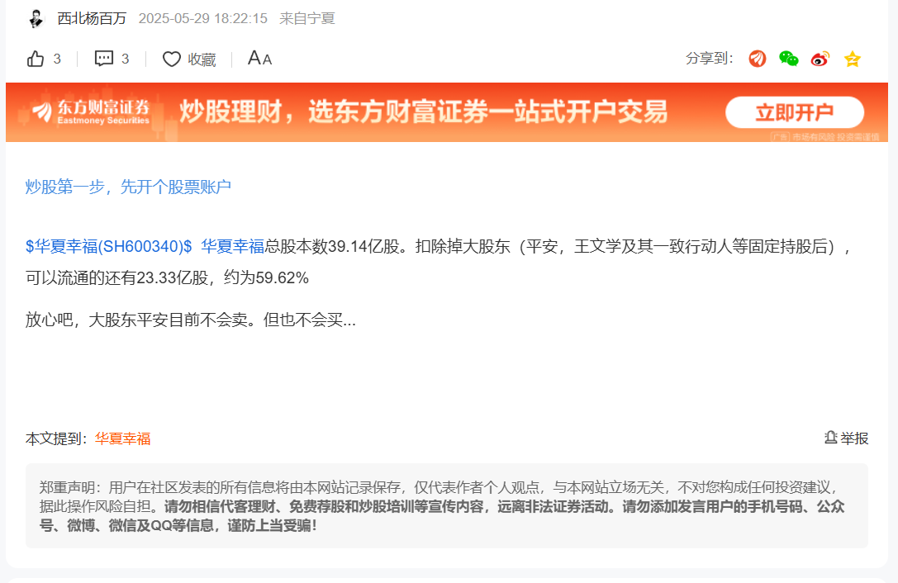898x583 pixels.
Task: Add post to favorites with heart icon
Action: pyautogui.click(x=171, y=59)
